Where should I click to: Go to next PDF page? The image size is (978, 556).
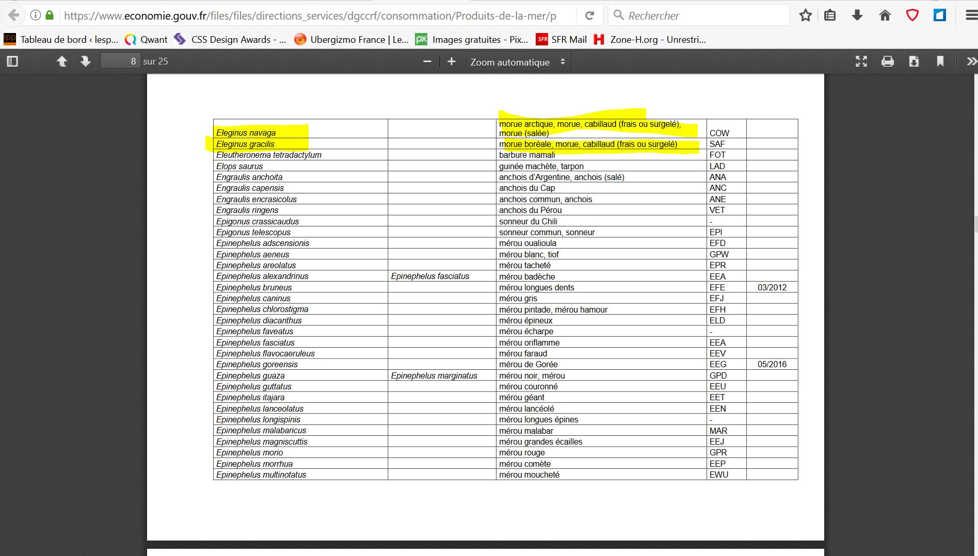pos(86,62)
